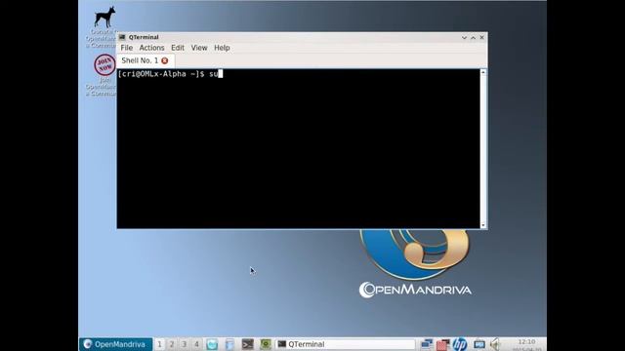
Task: Close the Shell No. 1 tab
Action: (165, 60)
